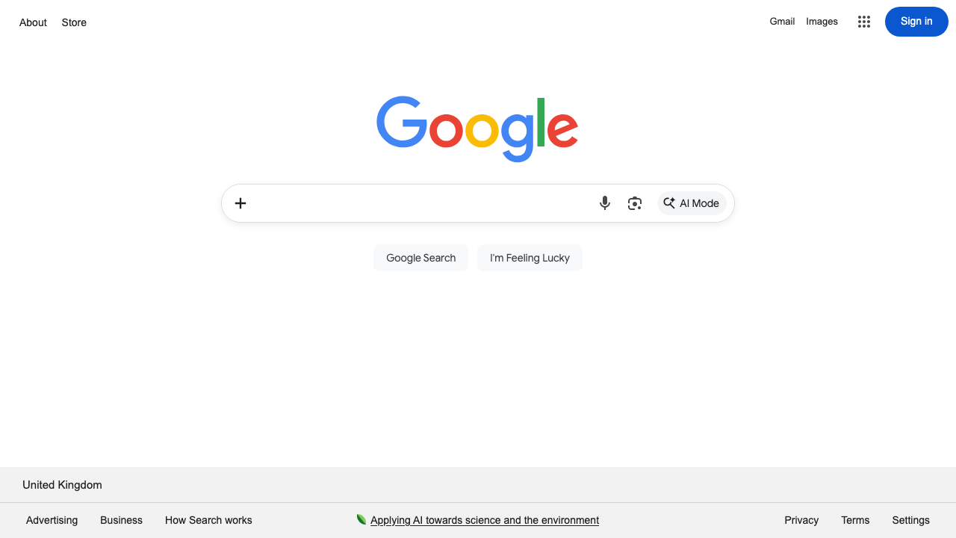Click the AI Mode sparkle search icon

pos(669,203)
